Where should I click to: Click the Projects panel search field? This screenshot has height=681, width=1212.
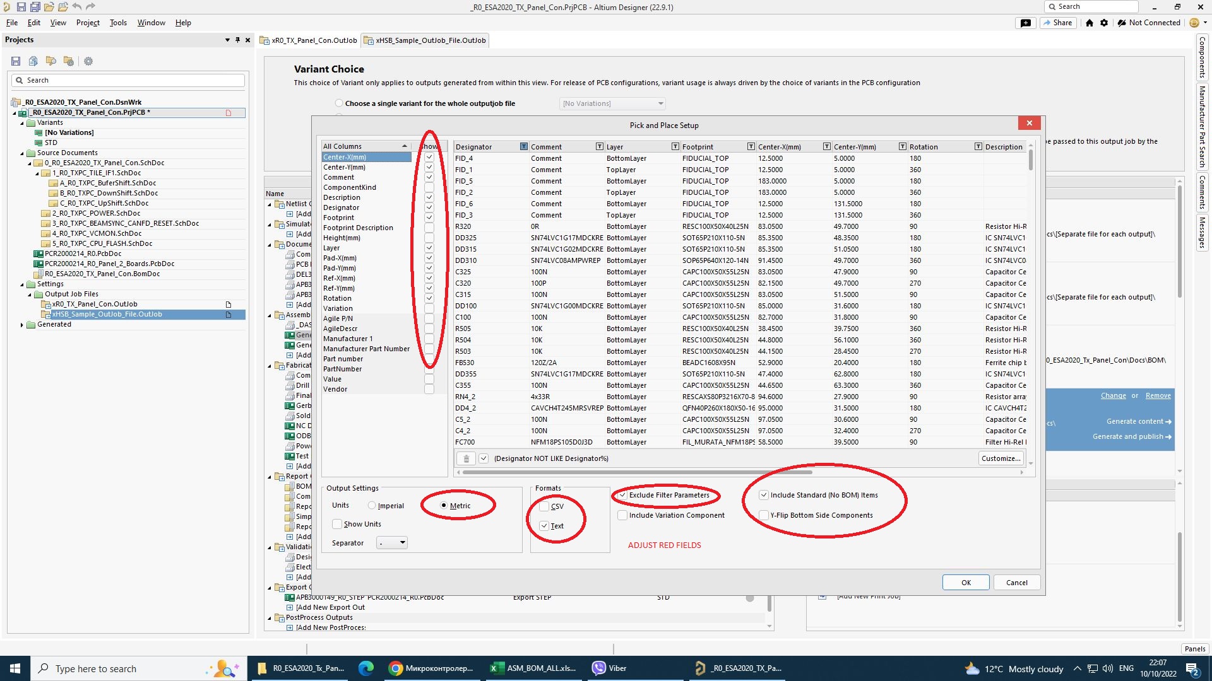pos(128,80)
